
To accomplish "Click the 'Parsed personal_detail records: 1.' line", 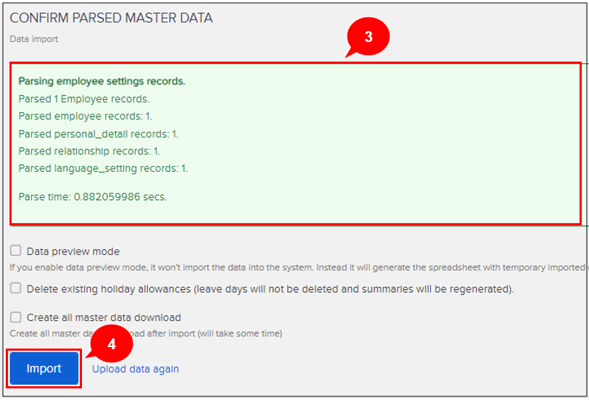I will 99,133.
